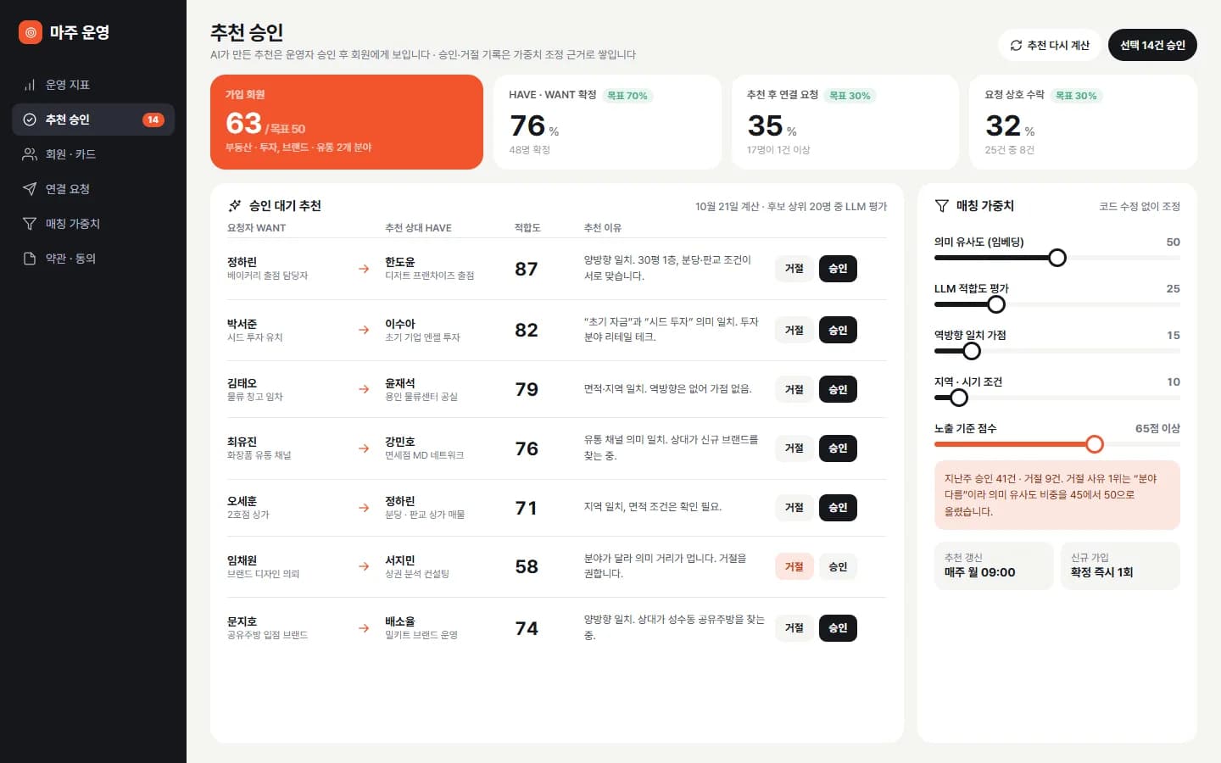Click the 14 badge on 추천 승인
Viewport: 1221px width, 763px height.
pyautogui.click(x=153, y=120)
